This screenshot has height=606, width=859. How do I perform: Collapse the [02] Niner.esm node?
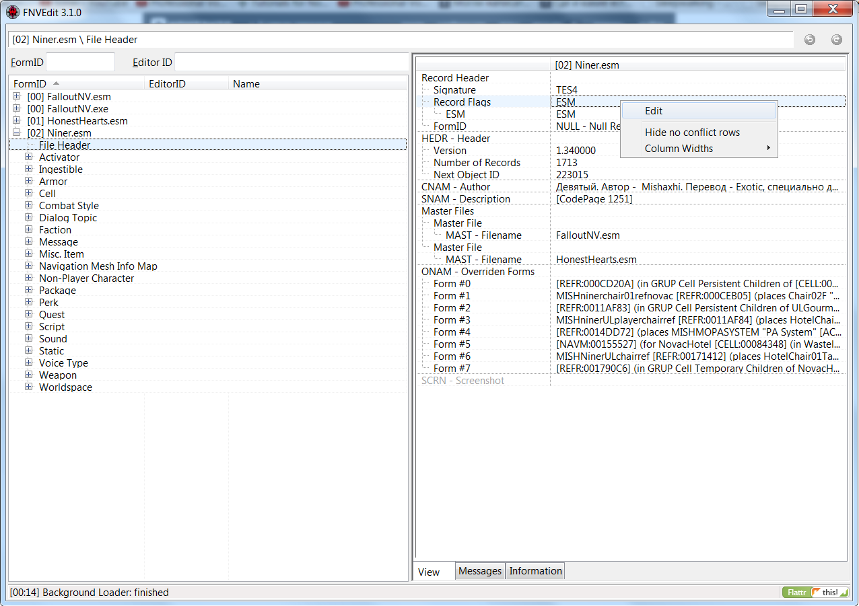(x=17, y=132)
